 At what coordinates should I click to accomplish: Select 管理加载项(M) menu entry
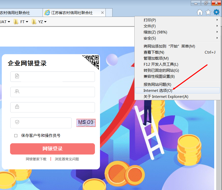(x=178, y=58)
